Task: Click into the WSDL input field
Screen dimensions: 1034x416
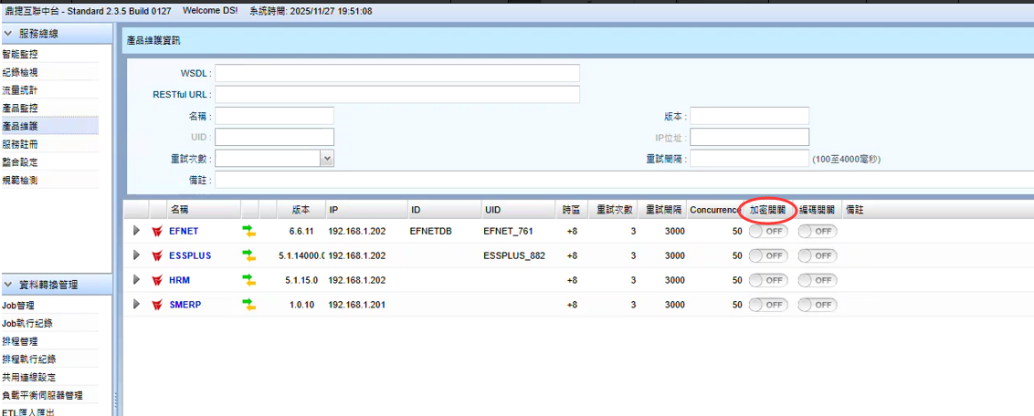Action: click(x=397, y=73)
